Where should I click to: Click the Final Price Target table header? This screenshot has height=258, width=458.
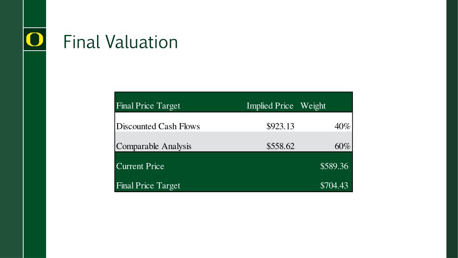pyautogui.click(x=148, y=106)
